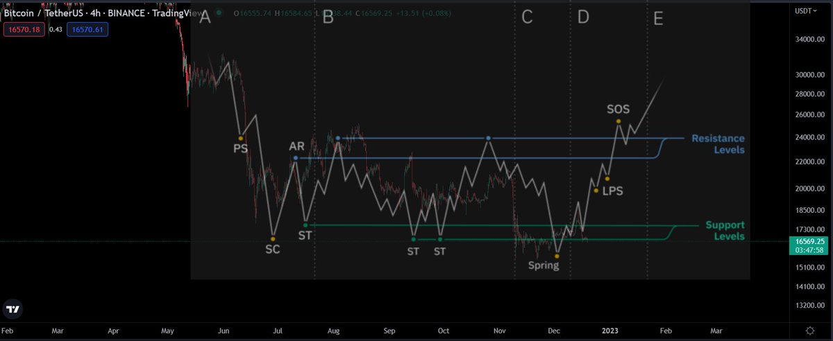Click the Aug label on time axis
Viewport: 833px width, 341px height.
[333, 331]
